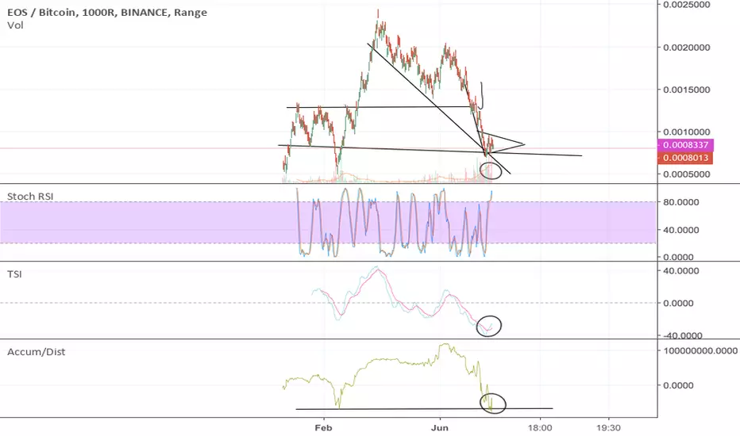Image resolution: width=740 pixels, height=436 pixels.
Task: Click the EOS / Bitcoin chart title
Action: [x=107, y=12]
